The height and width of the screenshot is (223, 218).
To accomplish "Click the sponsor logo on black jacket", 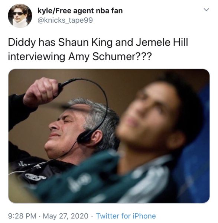I will (36, 177).
